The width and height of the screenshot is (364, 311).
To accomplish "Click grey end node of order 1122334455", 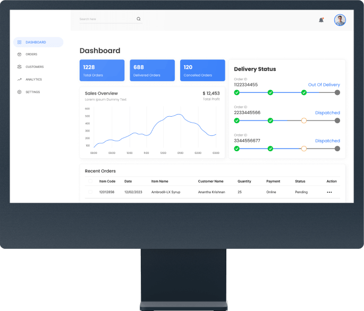I will 337,92.
